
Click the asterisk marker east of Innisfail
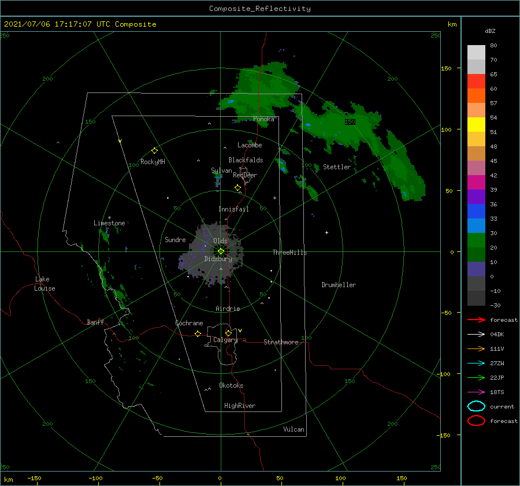[274, 198]
